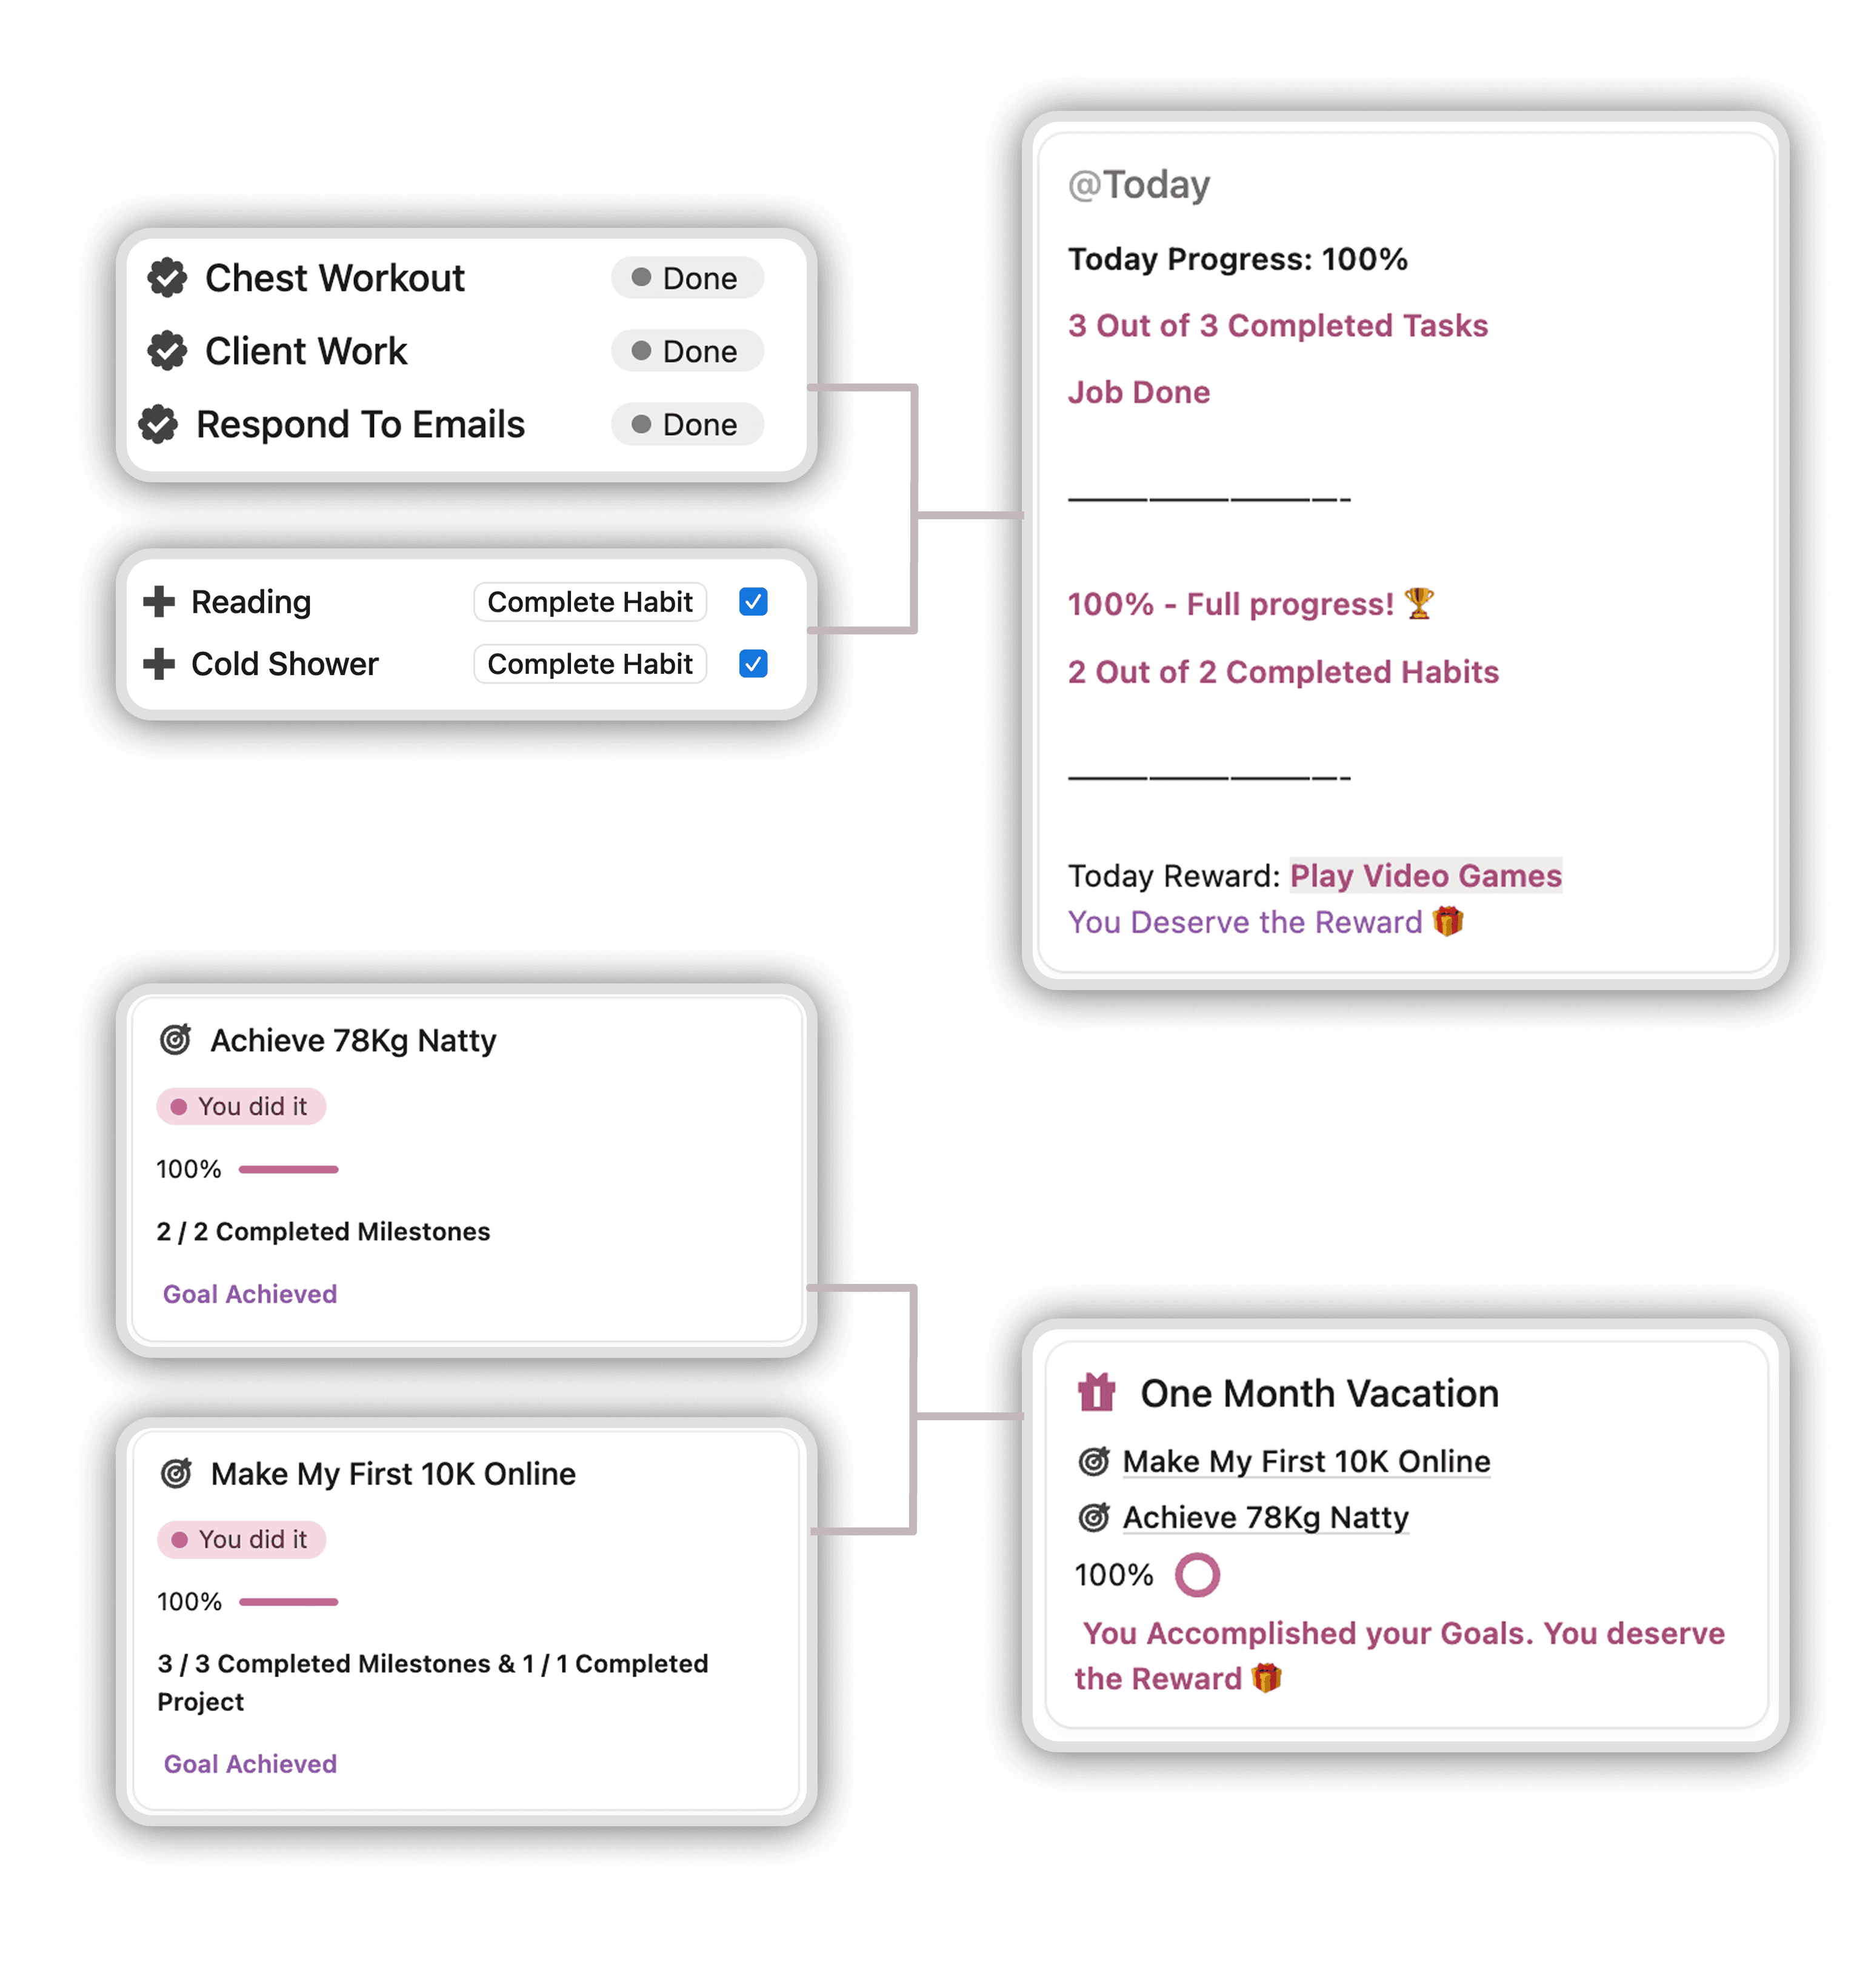1857x1988 pixels.
Task: Click Complete Habit for Cold Shower
Action: tap(589, 663)
